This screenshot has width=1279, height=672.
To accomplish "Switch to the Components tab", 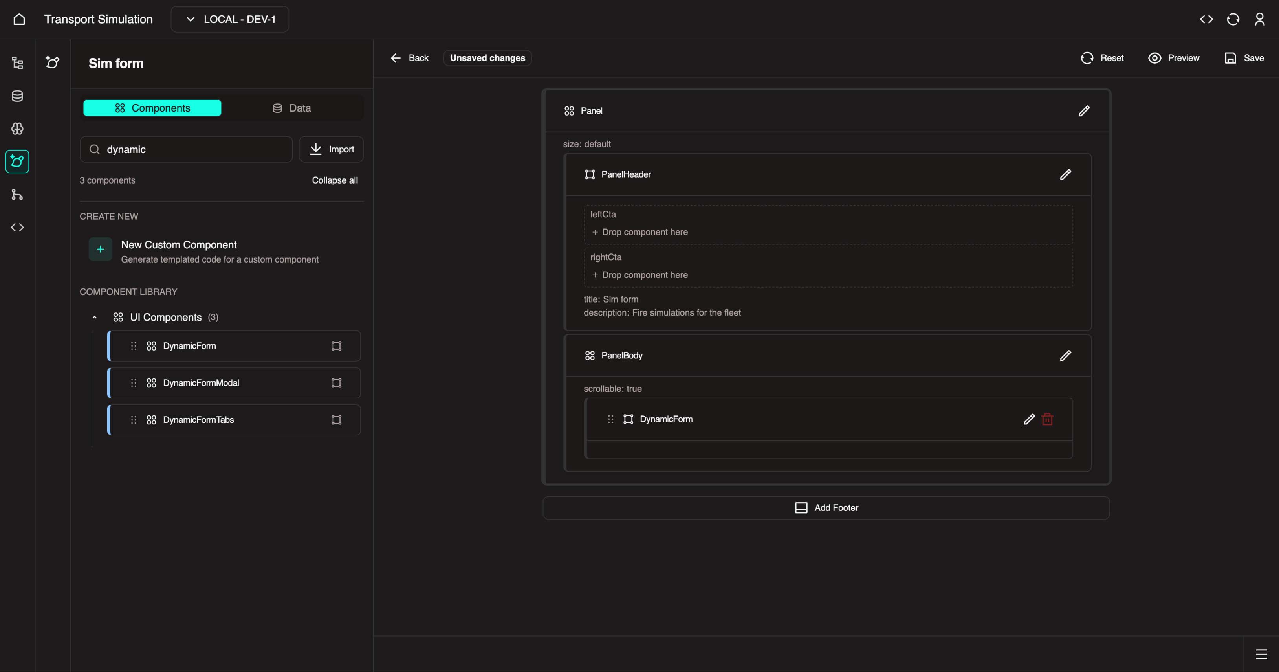I will click(152, 108).
